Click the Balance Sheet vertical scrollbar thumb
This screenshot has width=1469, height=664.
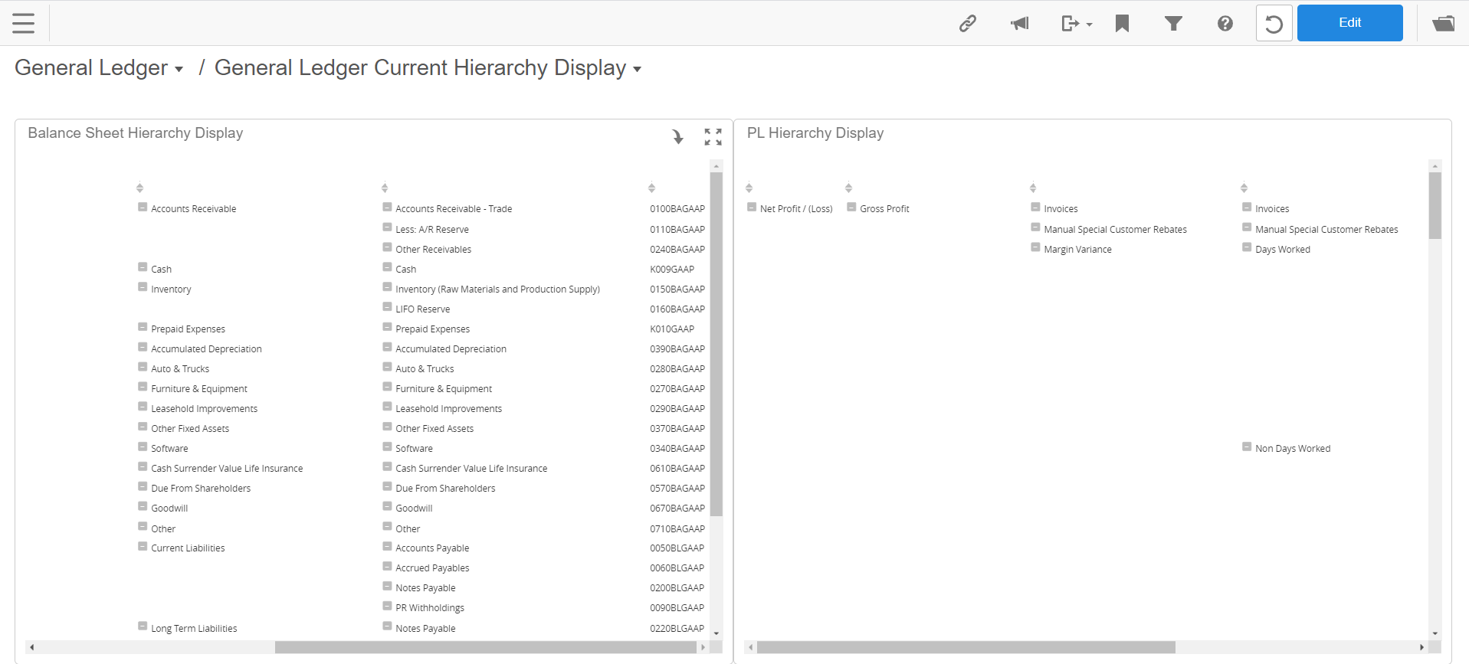[716, 344]
